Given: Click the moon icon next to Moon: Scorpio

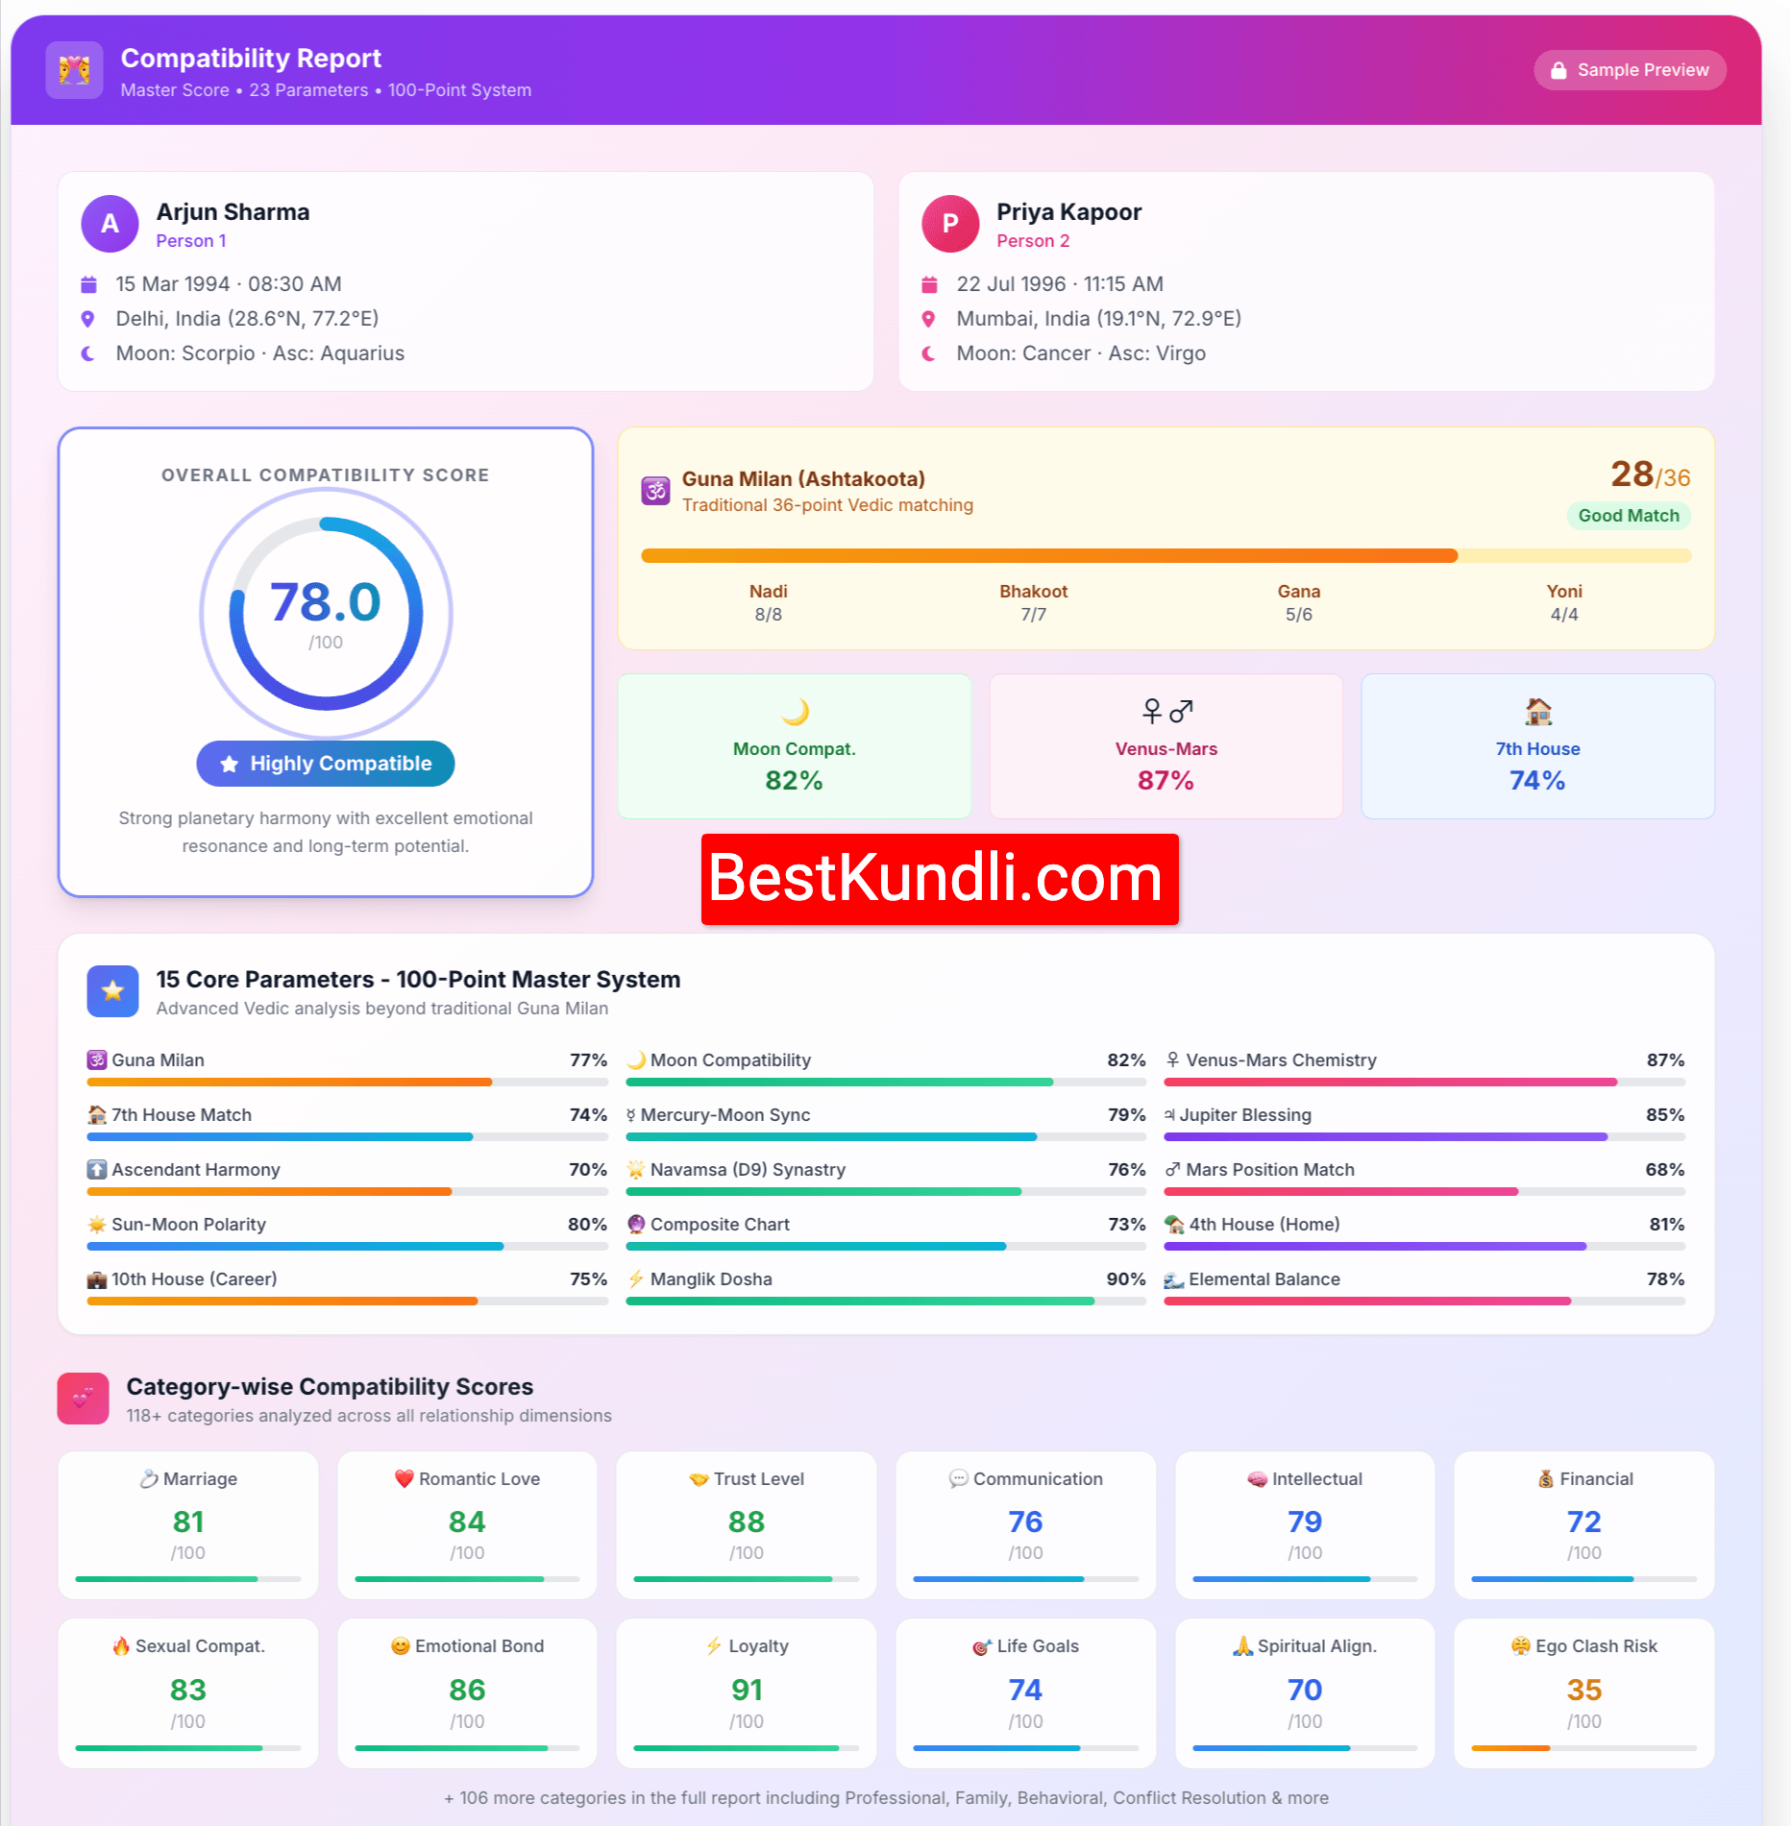Looking at the screenshot, I should [x=88, y=353].
